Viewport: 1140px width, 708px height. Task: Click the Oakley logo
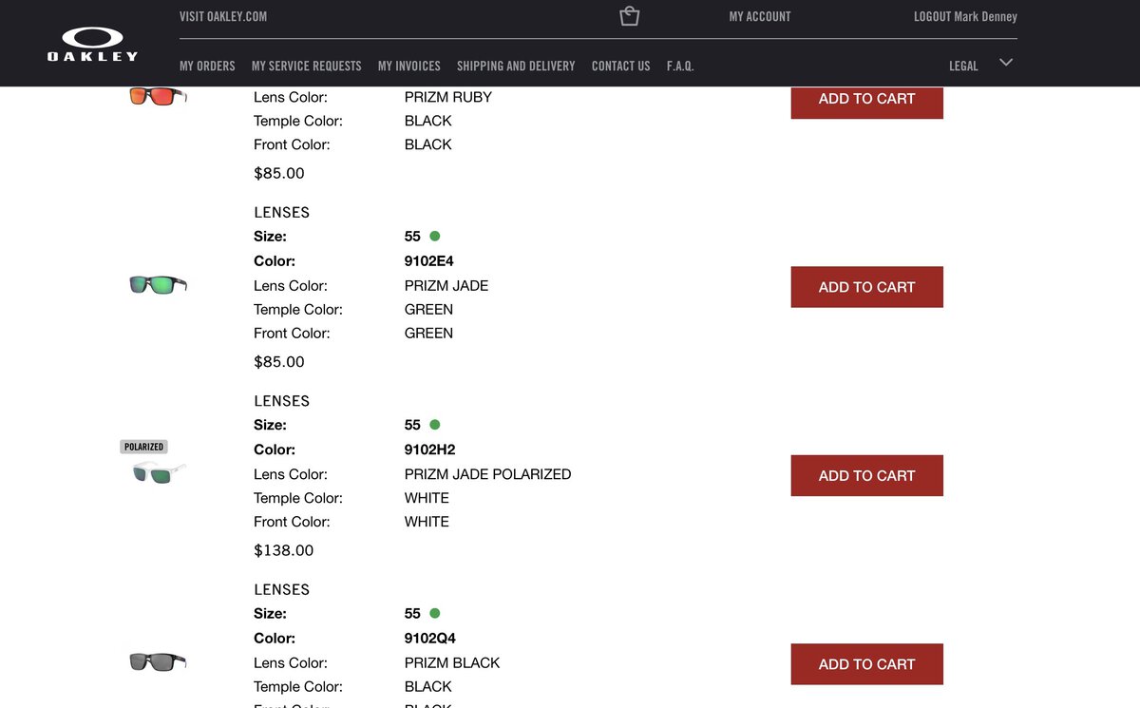92,44
